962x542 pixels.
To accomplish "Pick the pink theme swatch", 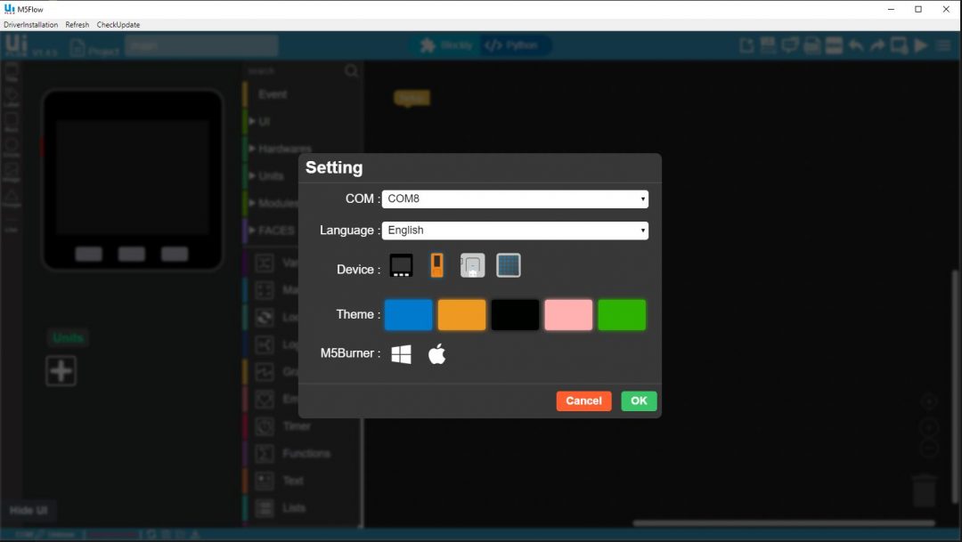I will coord(568,315).
